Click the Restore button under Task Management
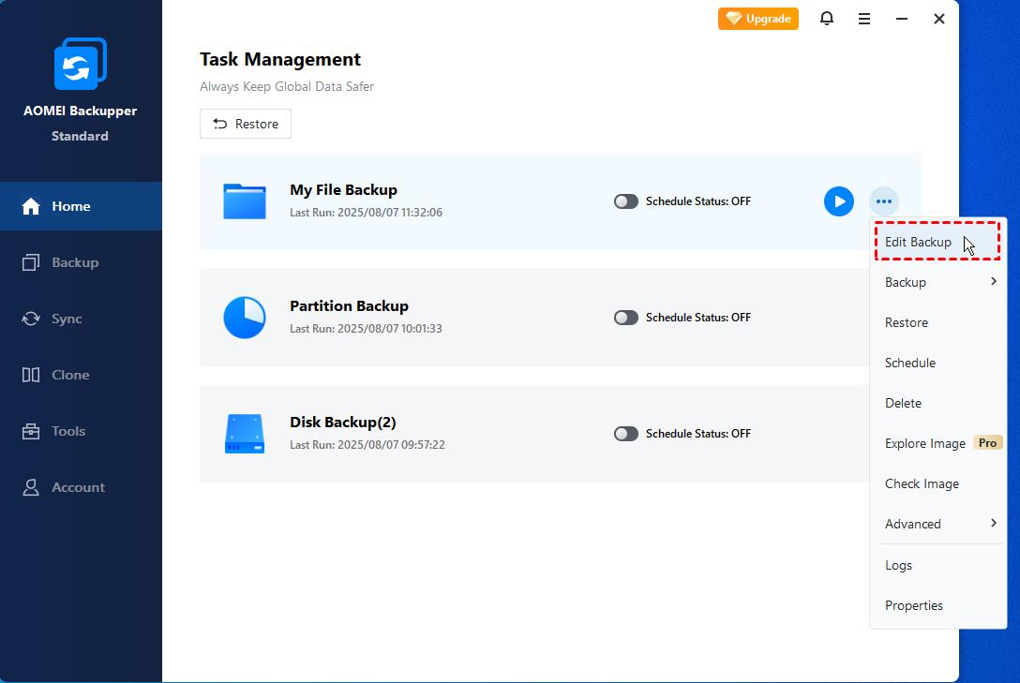The image size is (1020, 683). coord(246,124)
